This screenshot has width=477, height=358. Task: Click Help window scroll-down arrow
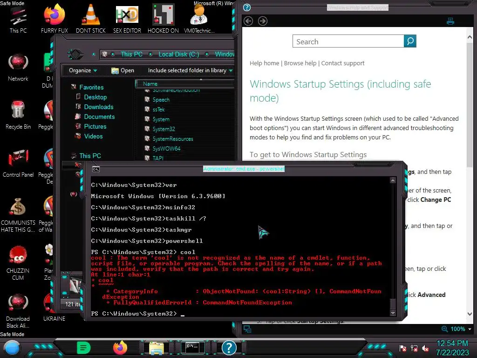pyautogui.click(x=470, y=314)
